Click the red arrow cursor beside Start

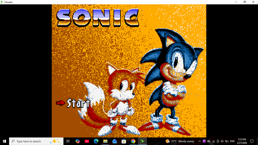point(60,103)
